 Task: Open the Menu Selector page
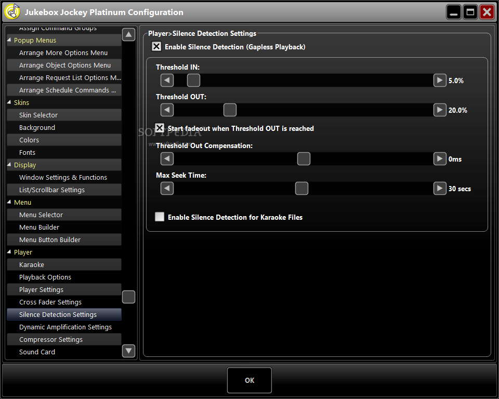tap(64, 215)
